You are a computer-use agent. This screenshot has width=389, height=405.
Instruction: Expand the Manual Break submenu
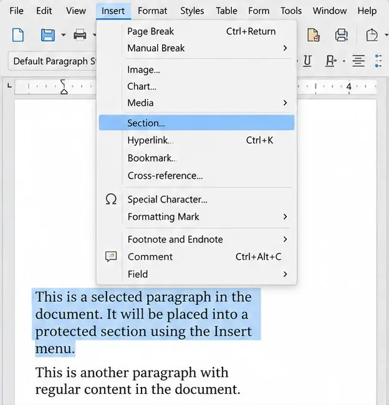(196, 48)
